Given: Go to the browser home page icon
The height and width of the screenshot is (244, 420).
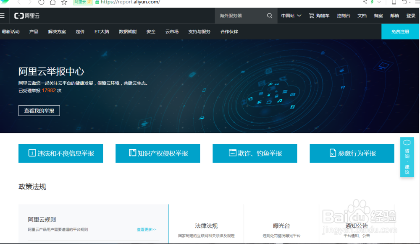Looking at the screenshot, I should coord(53,2).
